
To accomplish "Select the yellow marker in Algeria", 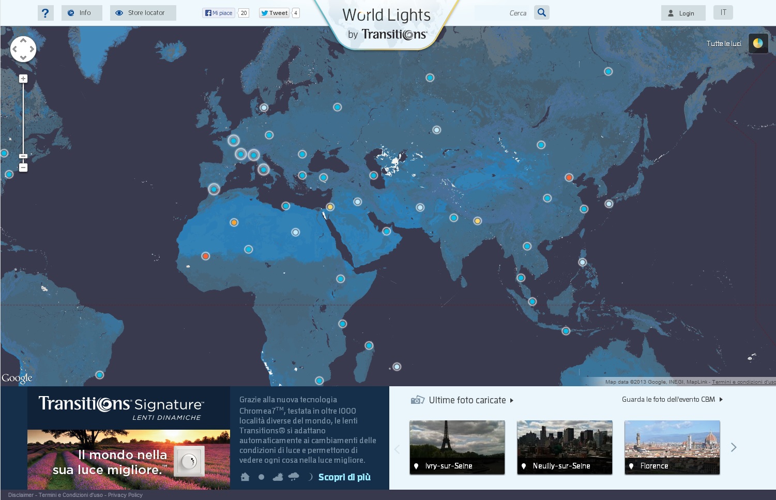I will click(x=234, y=222).
